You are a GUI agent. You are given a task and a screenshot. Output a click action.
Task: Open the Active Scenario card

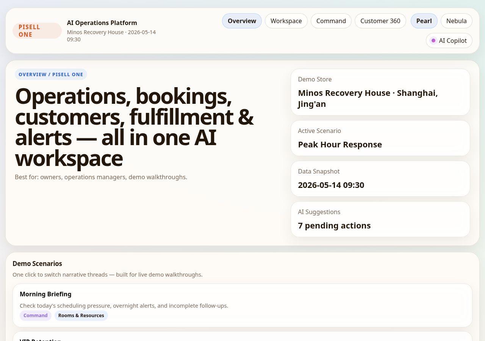point(380,138)
